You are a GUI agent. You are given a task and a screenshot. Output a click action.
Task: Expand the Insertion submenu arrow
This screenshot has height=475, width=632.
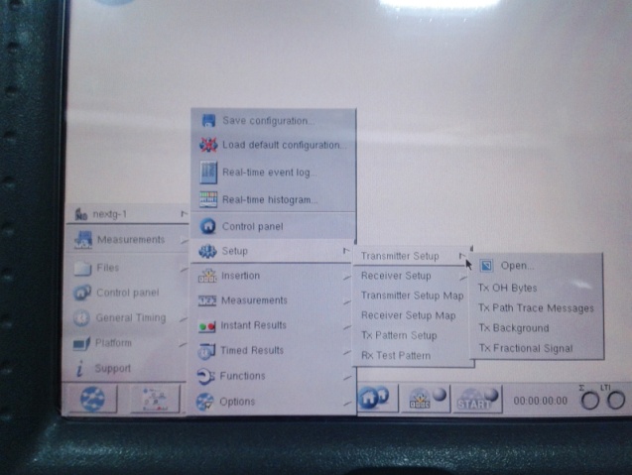(347, 278)
